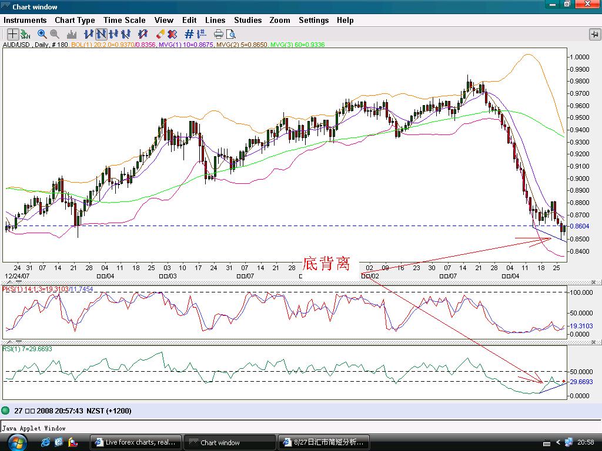Screen dimensions: 602x451
Task: Click the horizontal parallel lines tool icon
Action: (x=113, y=34)
